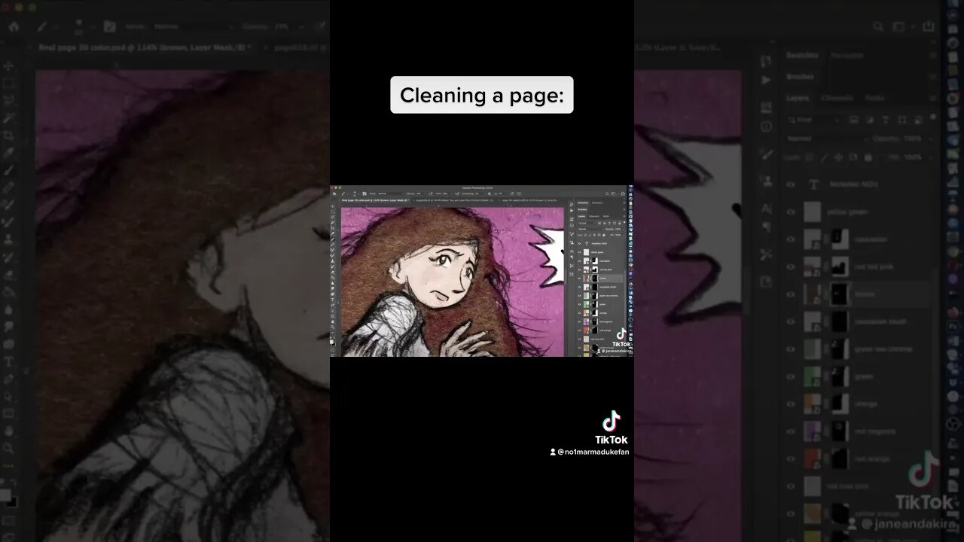This screenshot has height=542, width=964.
Task: Switch to the Channels tab in the inset window
Action: click(x=594, y=216)
